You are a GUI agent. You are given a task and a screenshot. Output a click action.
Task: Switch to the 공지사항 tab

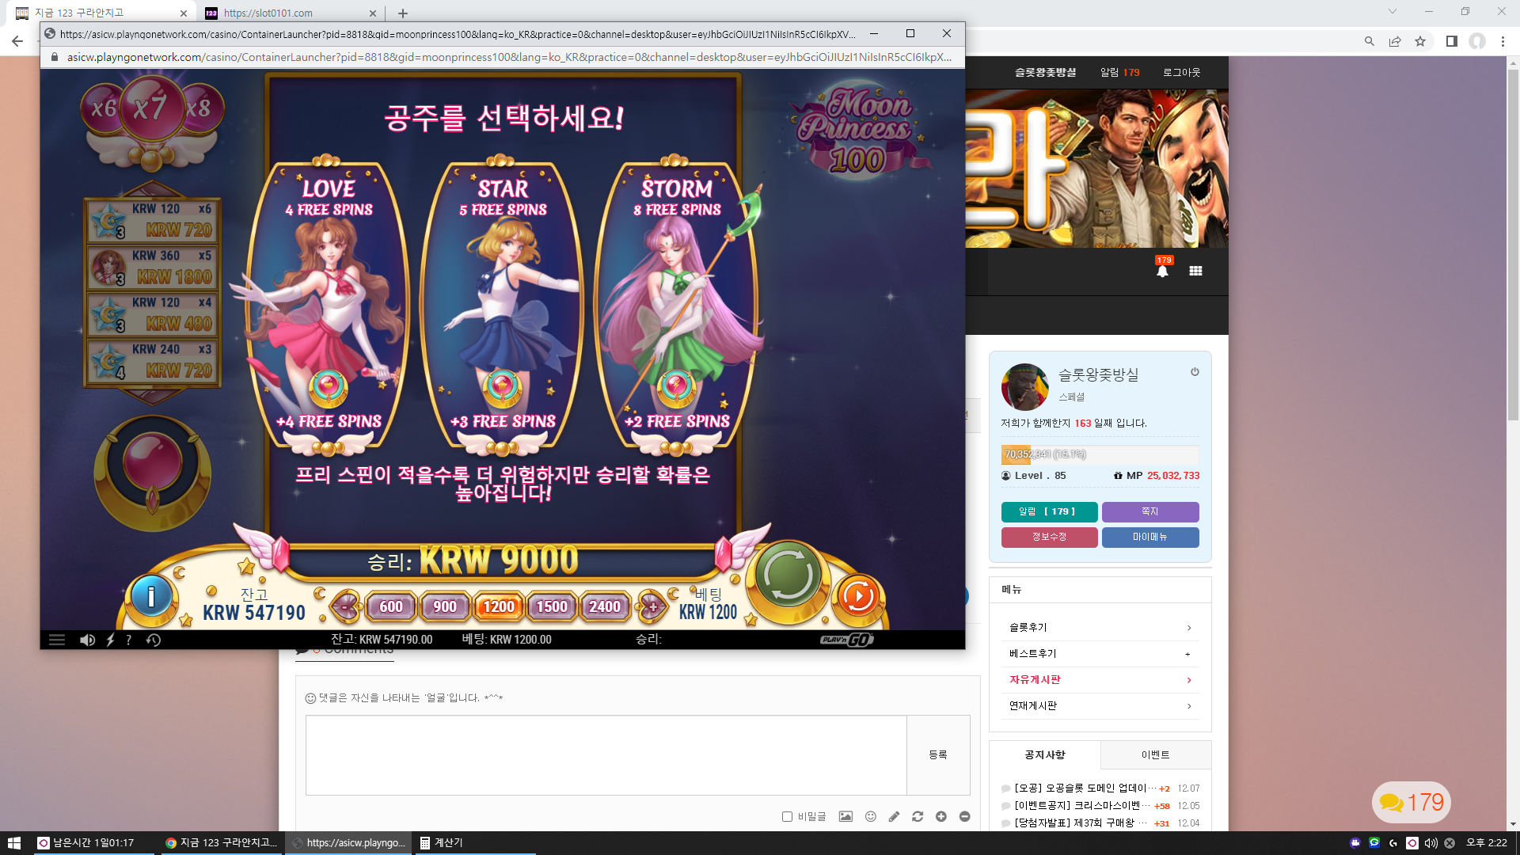1045,755
